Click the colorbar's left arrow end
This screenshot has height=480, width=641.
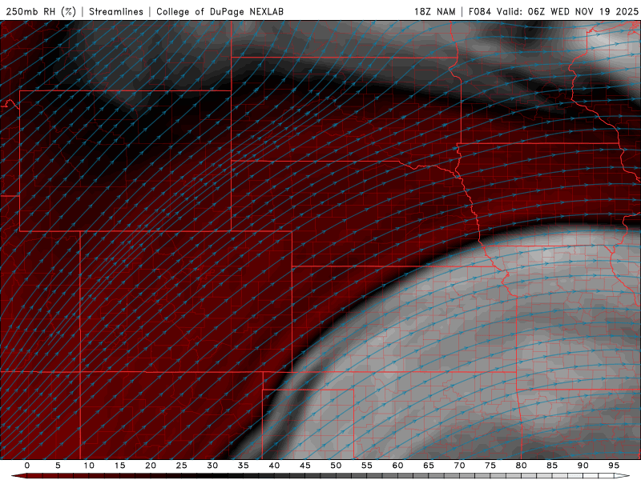[x=18, y=476]
